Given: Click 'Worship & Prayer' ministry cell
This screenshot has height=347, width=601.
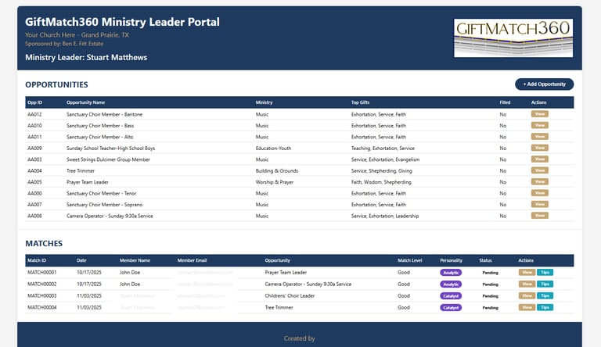Looking at the screenshot, I should click(x=275, y=182).
